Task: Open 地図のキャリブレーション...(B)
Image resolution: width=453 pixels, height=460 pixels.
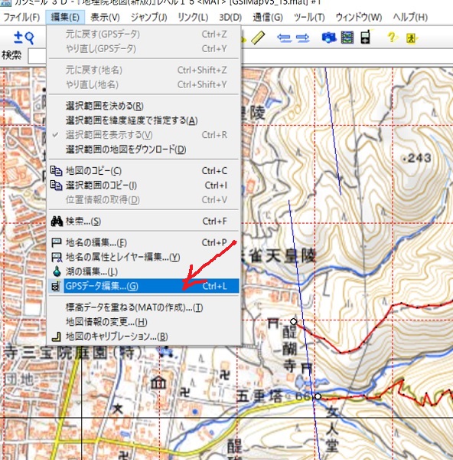Action: pos(144,337)
